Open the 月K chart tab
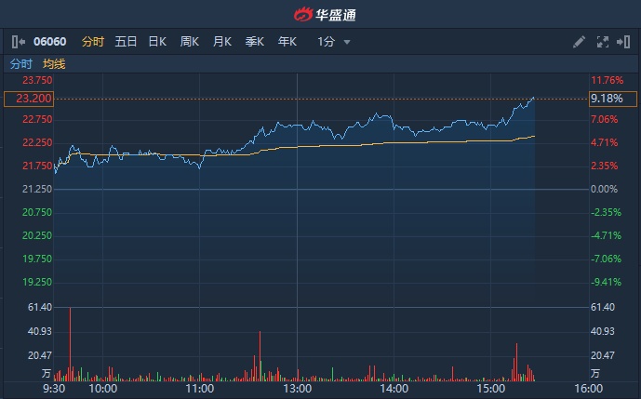 pyautogui.click(x=221, y=42)
